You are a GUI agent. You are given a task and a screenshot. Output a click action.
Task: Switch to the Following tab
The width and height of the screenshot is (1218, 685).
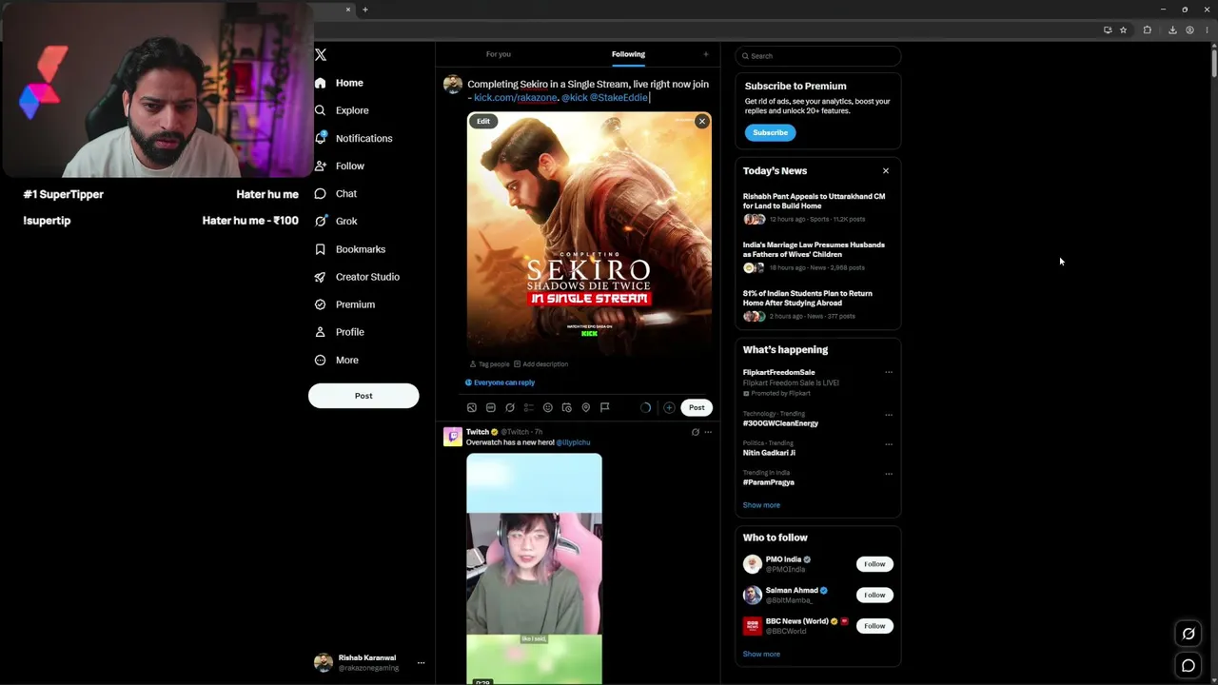(628, 54)
